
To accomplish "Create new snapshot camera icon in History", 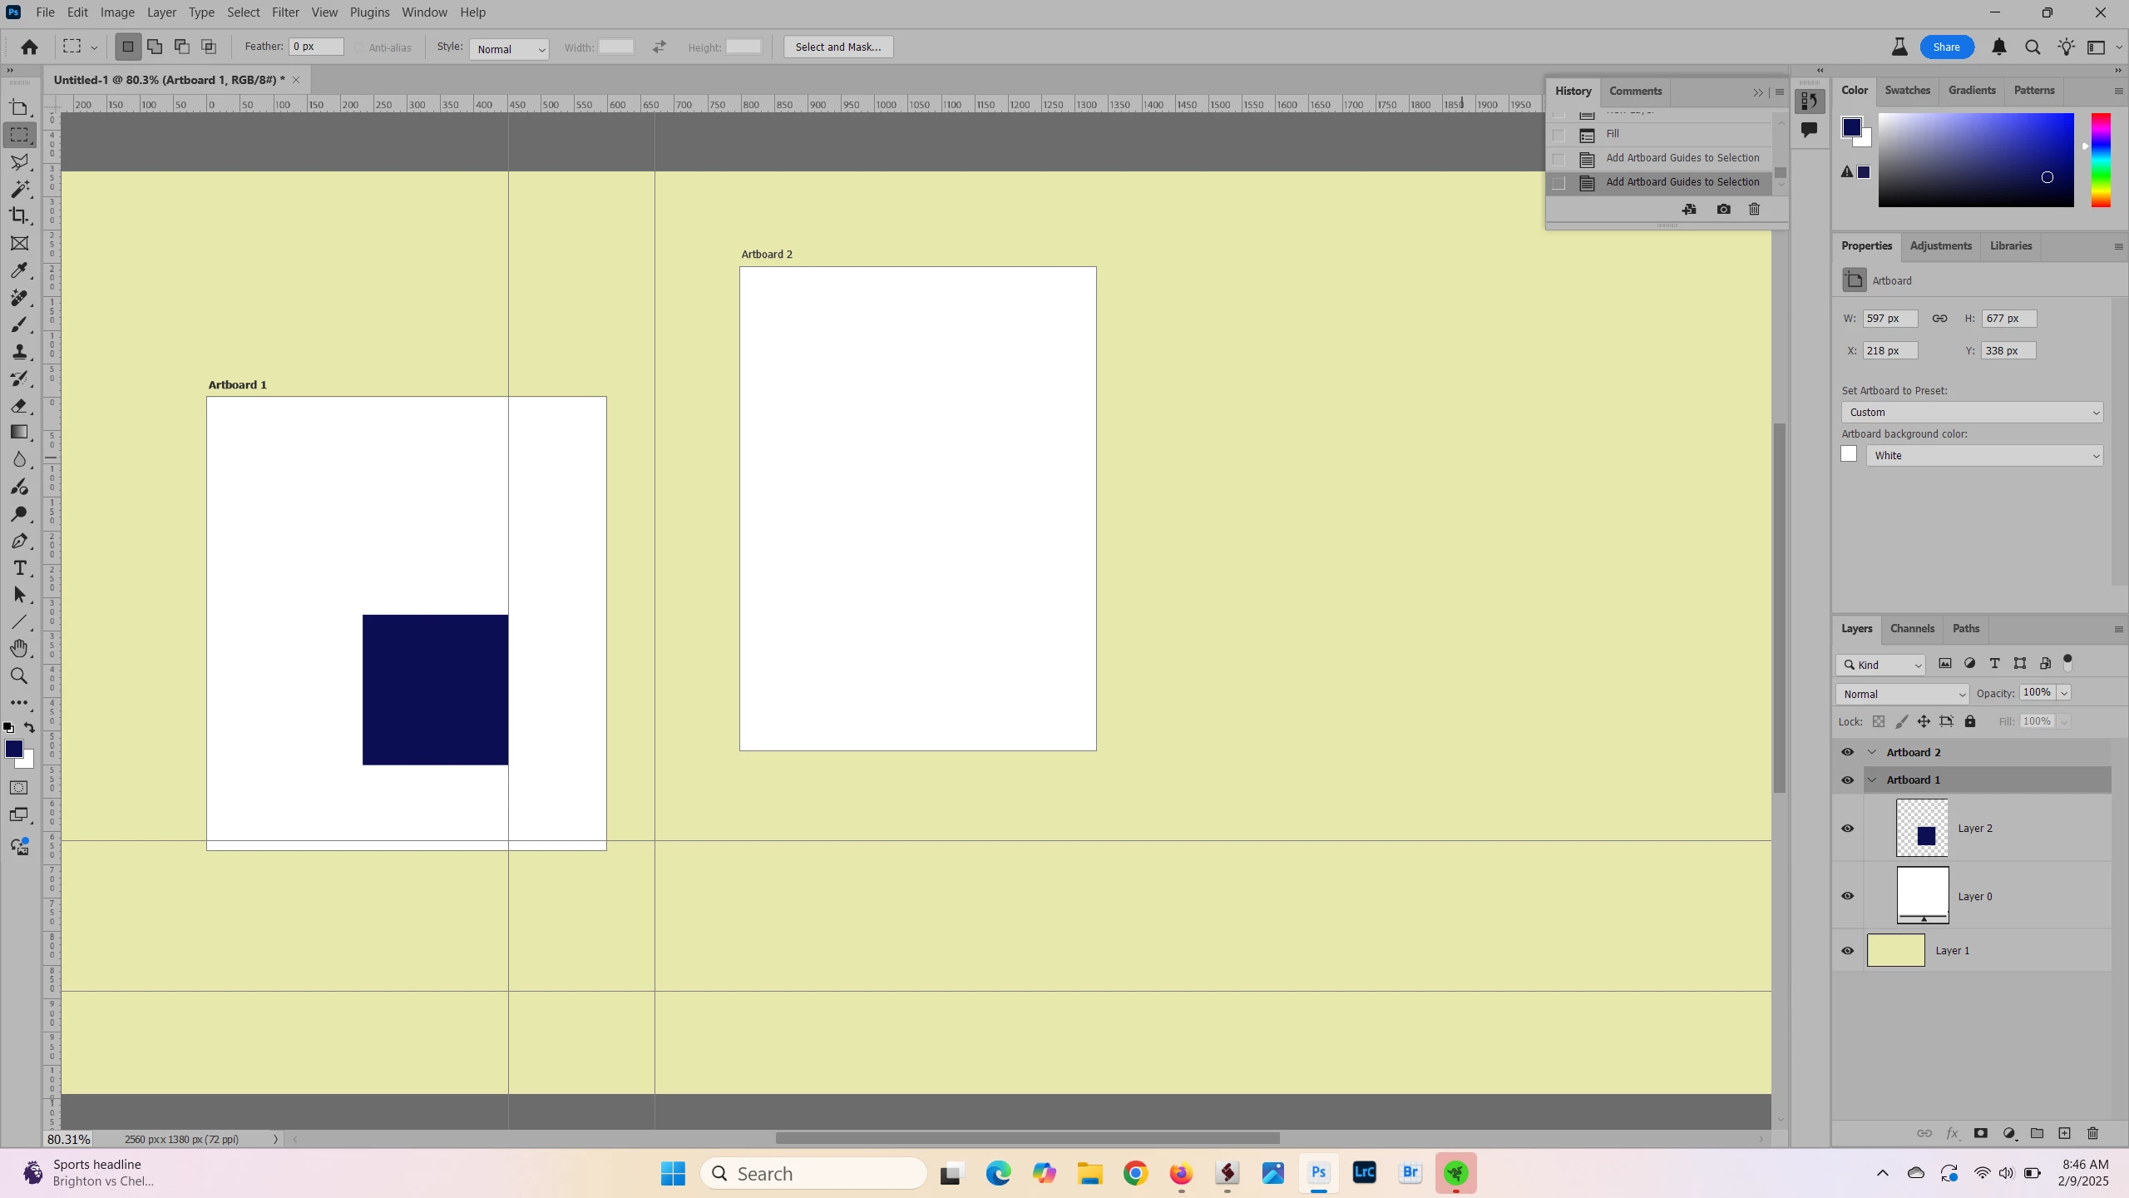I will [x=1723, y=210].
